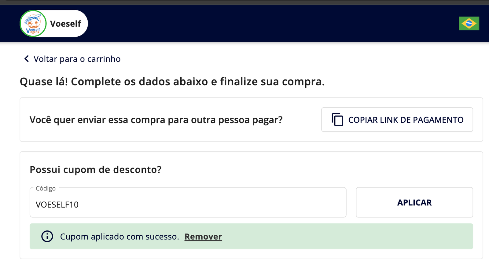Click the Voeself Viagens circular logo

point(33,24)
